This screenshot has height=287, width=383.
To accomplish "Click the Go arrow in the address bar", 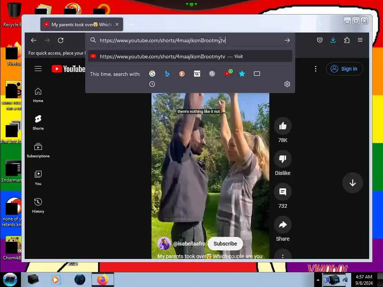I will click(x=287, y=40).
